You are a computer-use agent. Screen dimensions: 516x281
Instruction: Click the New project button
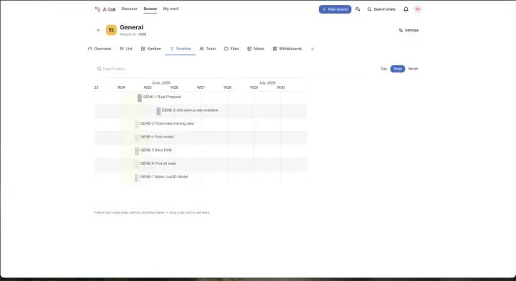tap(335, 9)
